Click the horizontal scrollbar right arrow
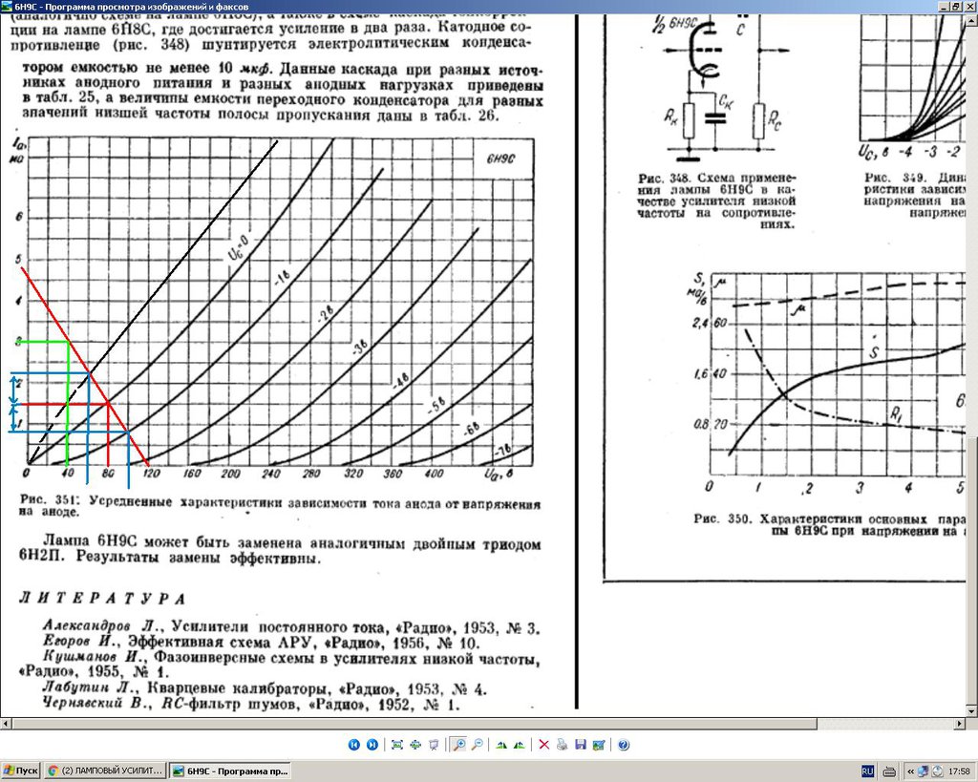The height and width of the screenshot is (782, 978). (960, 724)
